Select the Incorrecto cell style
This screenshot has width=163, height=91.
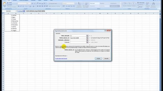click(115, 3)
